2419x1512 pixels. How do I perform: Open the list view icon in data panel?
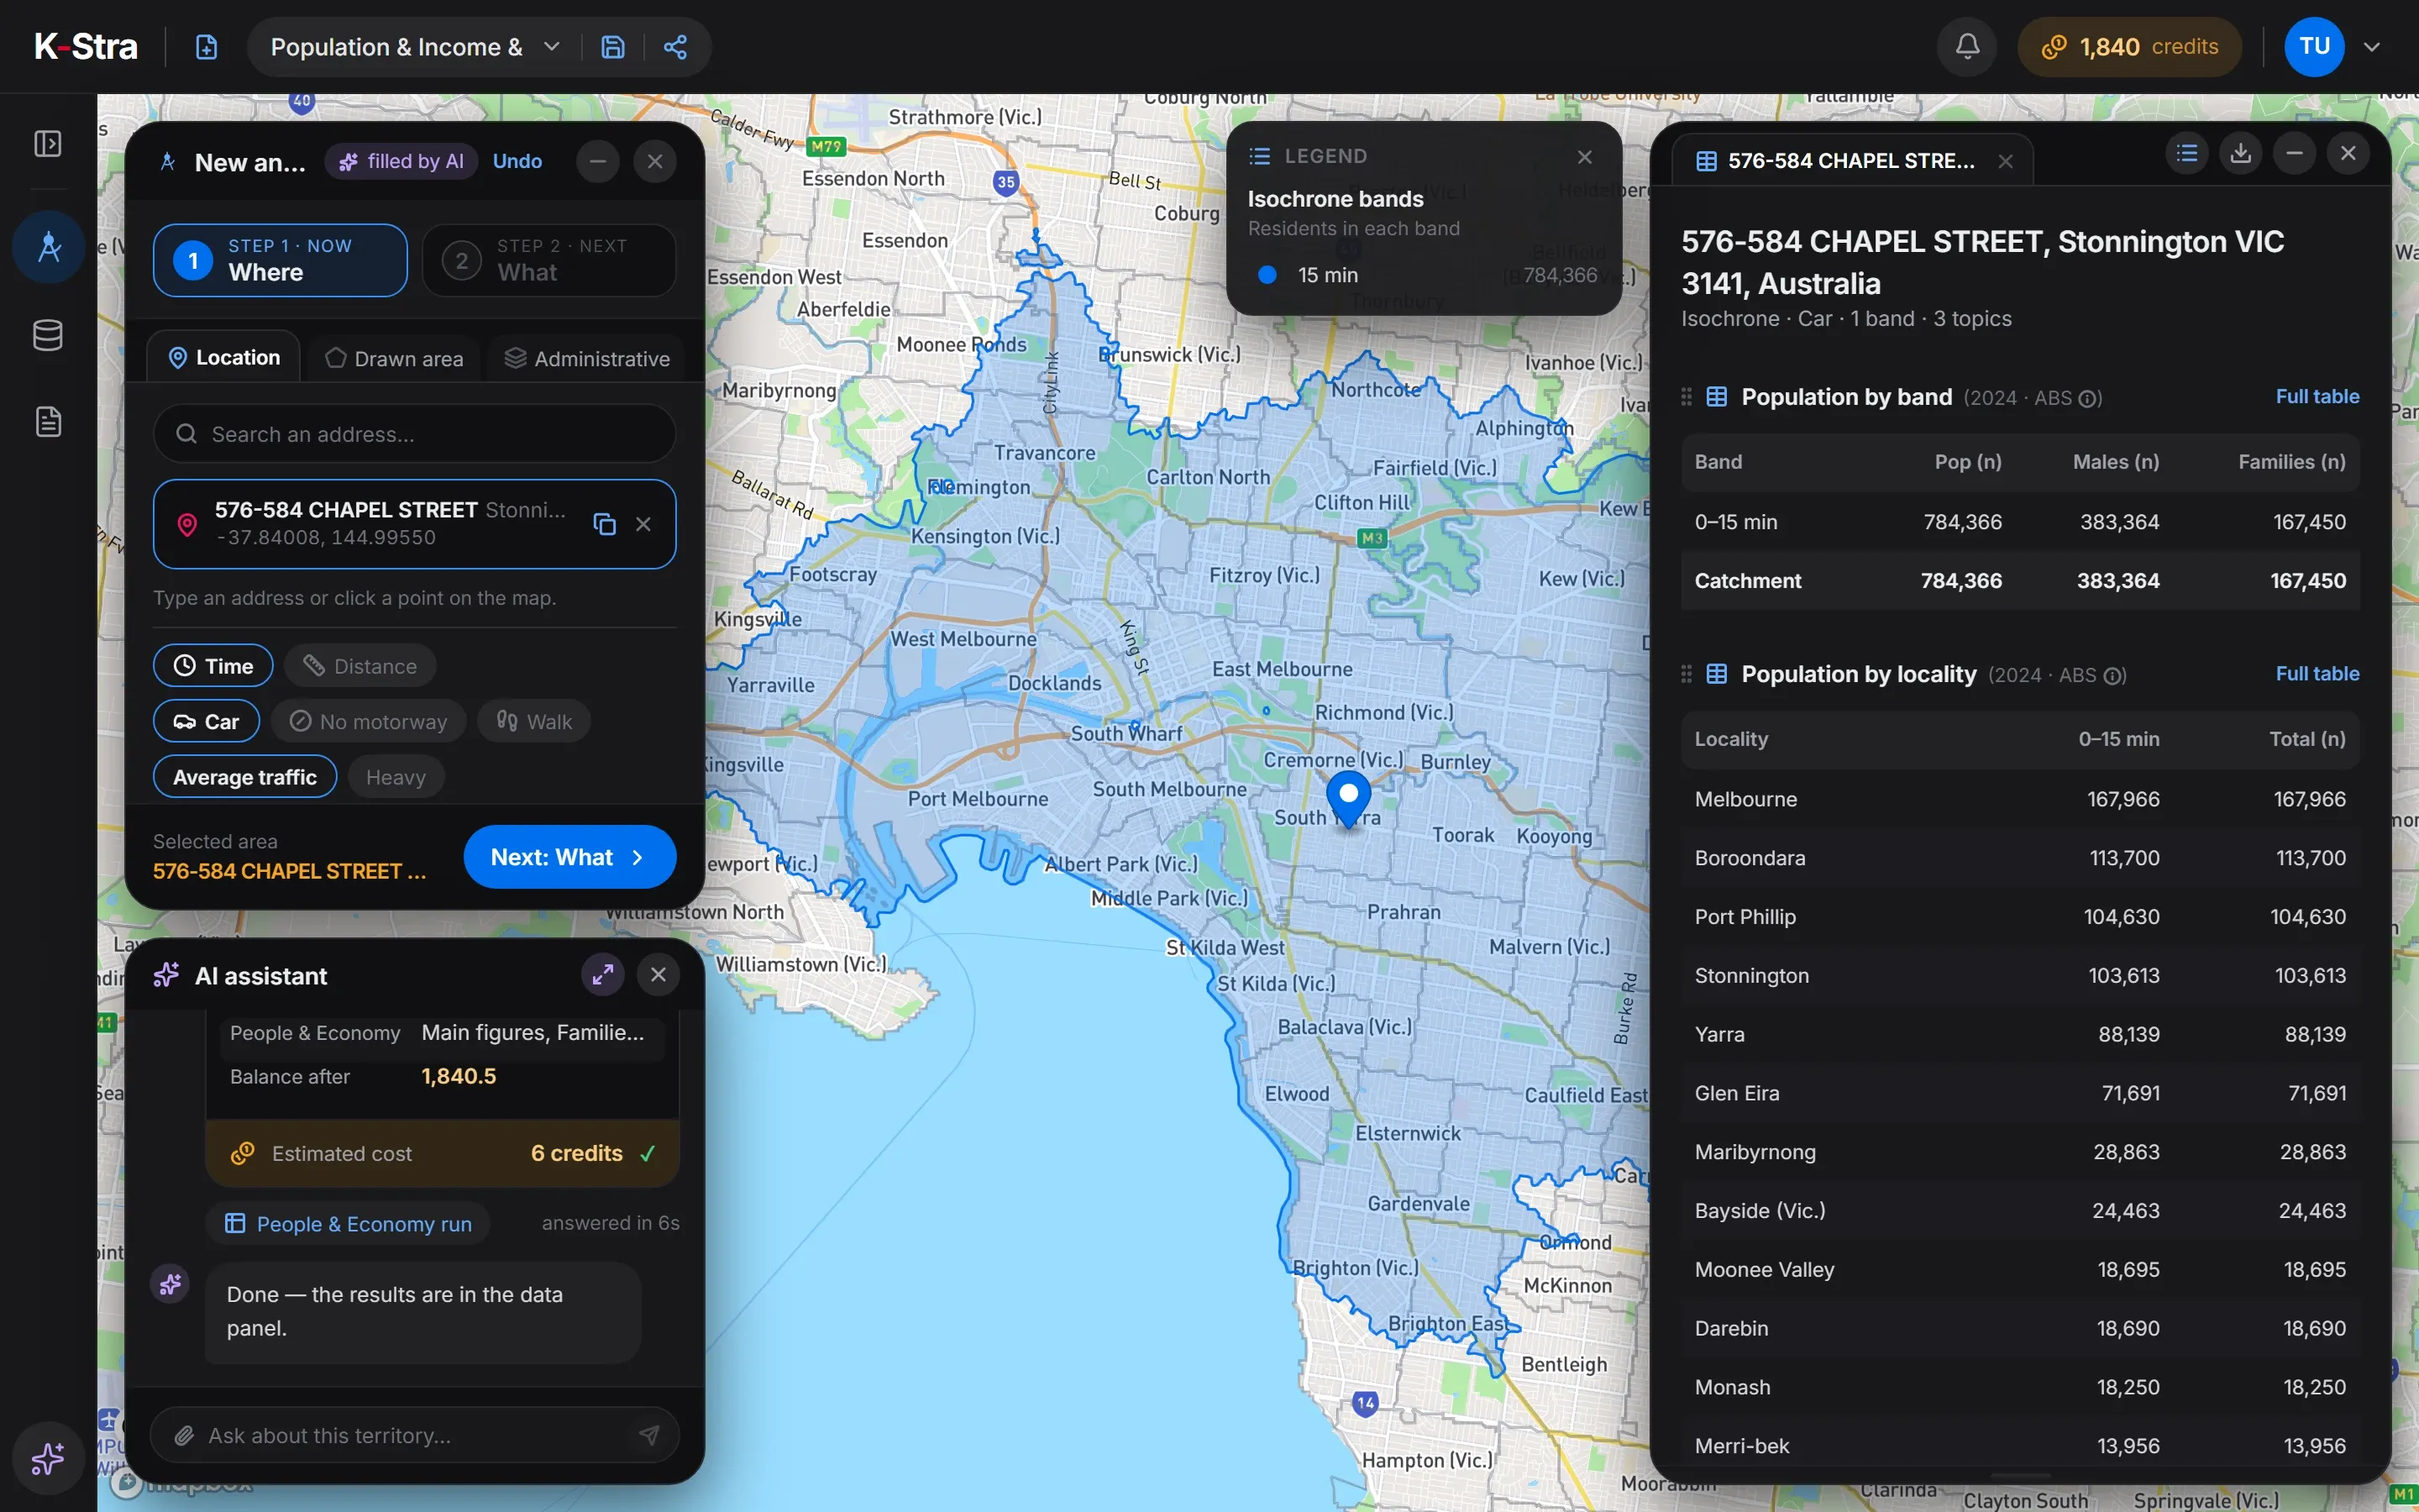(2187, 153)
